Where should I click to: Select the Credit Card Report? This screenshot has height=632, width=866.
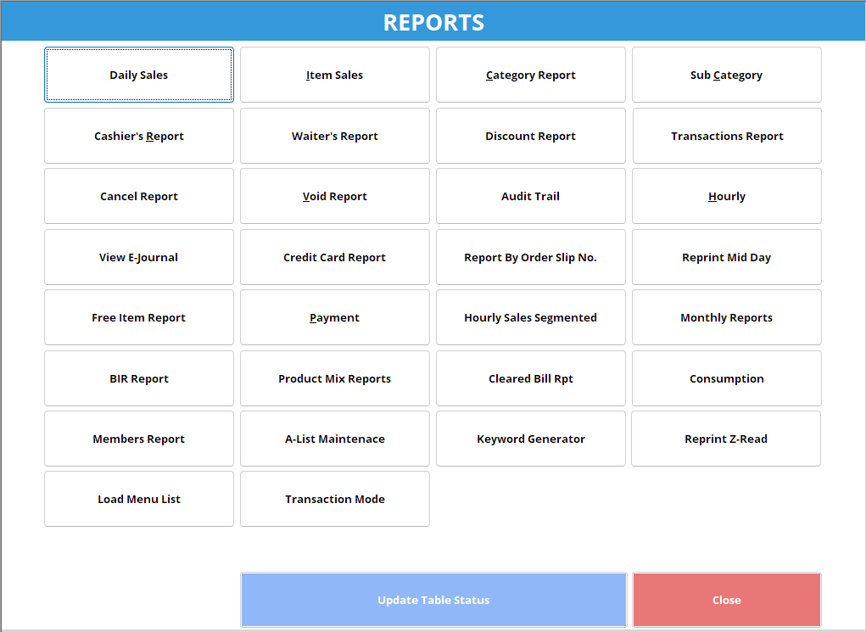pyautogui.click(x=334, y=256)
